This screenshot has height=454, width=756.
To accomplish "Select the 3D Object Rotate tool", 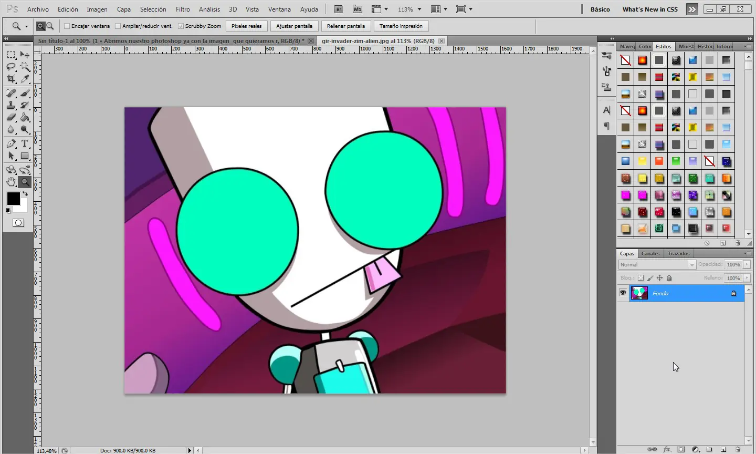I will (x=11, y=170).
